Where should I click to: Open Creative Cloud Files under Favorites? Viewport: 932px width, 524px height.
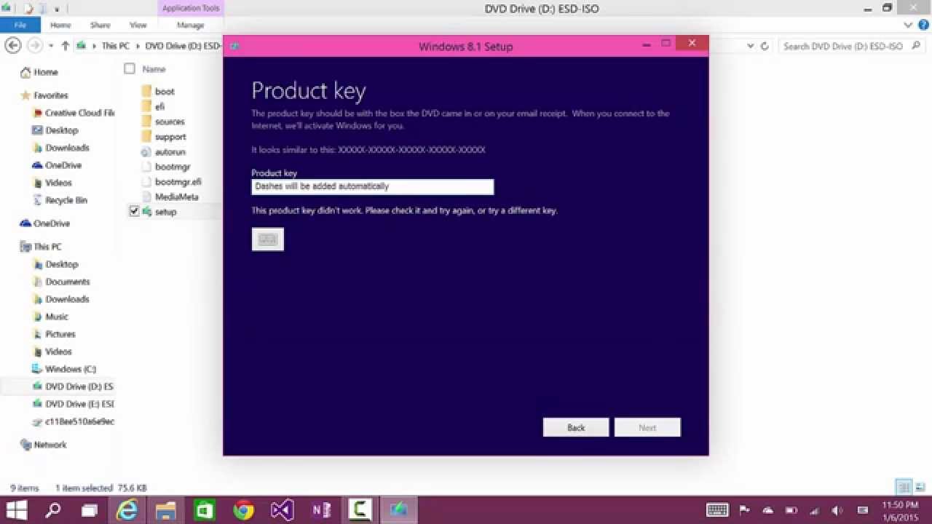coord(79,113)
